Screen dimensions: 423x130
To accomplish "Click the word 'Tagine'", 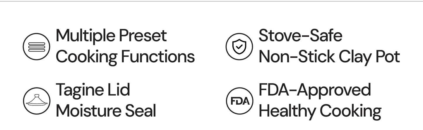I will pyautogui.click(x=78, y=90).
